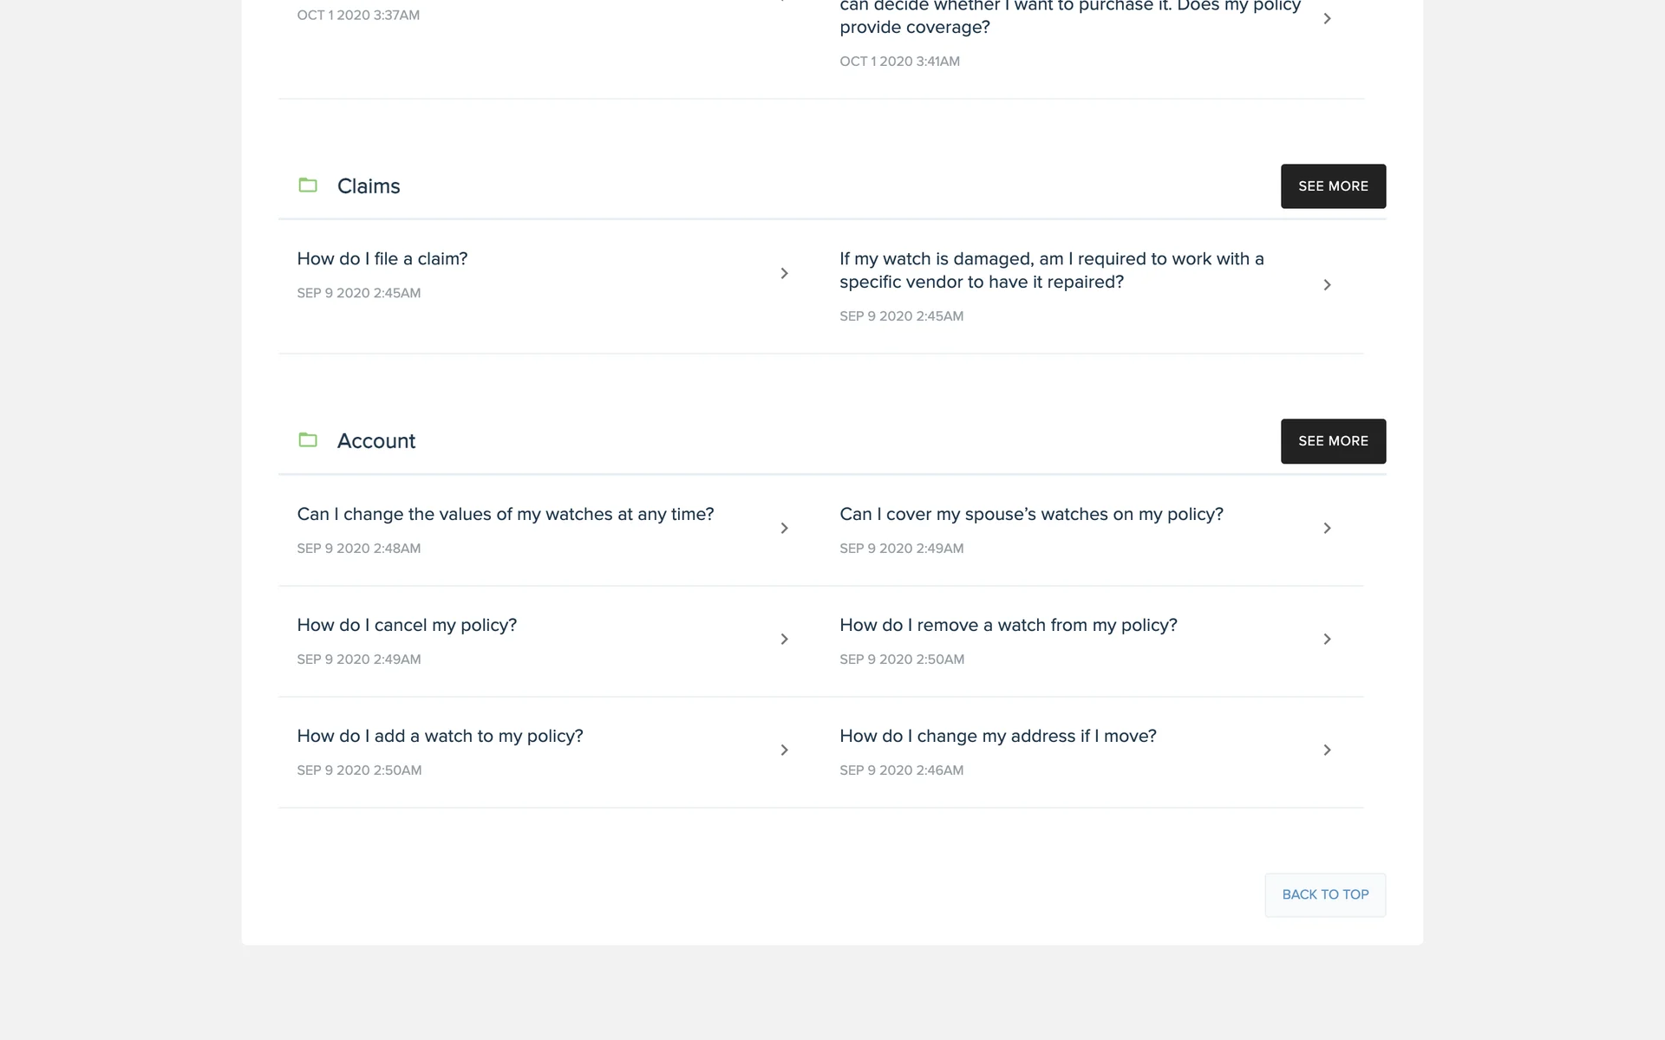This screenshot has width=1665, height=1040.
Task: Expand chevron for remove a watch question
Action: coord(1327,640)
